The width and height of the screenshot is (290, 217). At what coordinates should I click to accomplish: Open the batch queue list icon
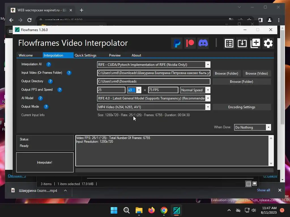pos(229,43)
